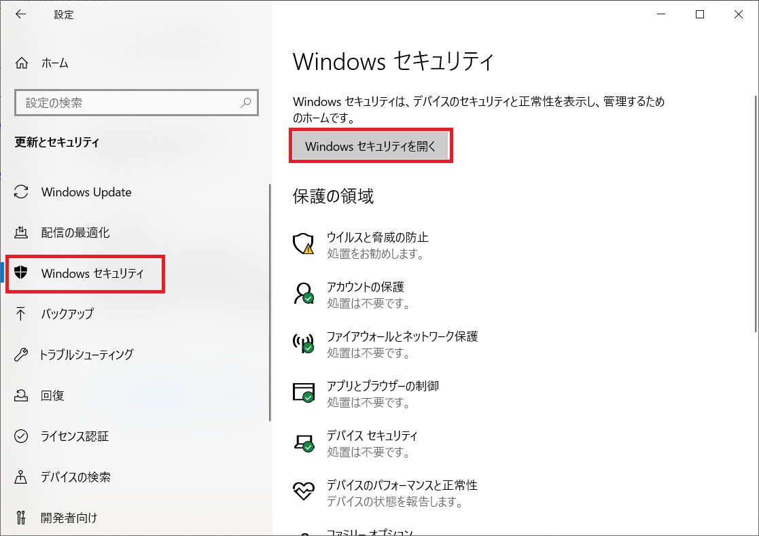Click the virus shield warning icon
Viewport: 759px width, 536px height.
(304, 243)
